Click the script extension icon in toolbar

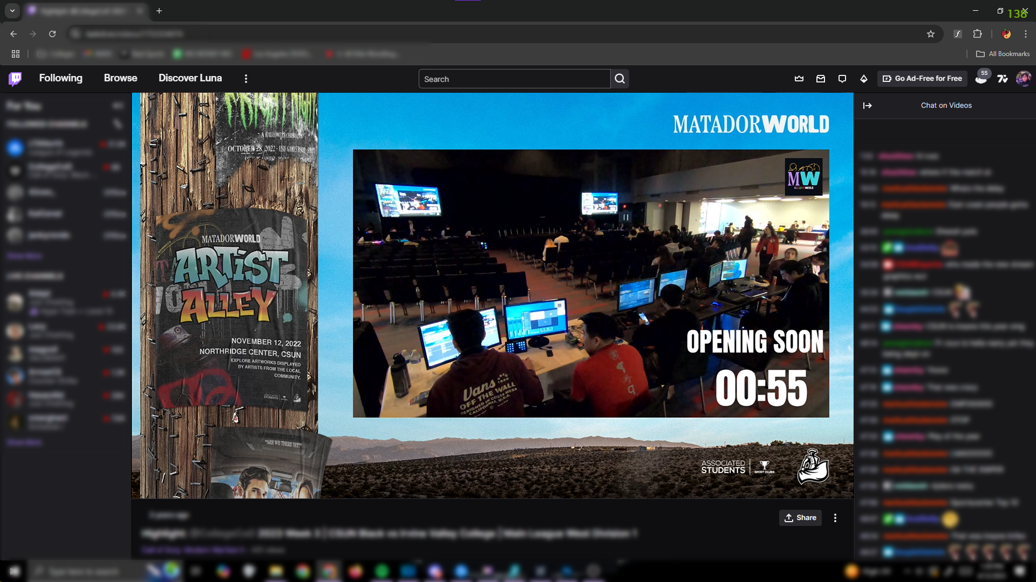coord(958,34)
